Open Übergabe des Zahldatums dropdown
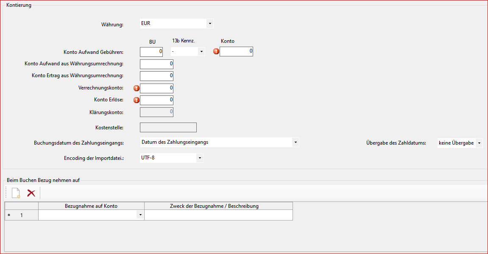This screenshot has width=488, height=254. (x=479, y=143)
